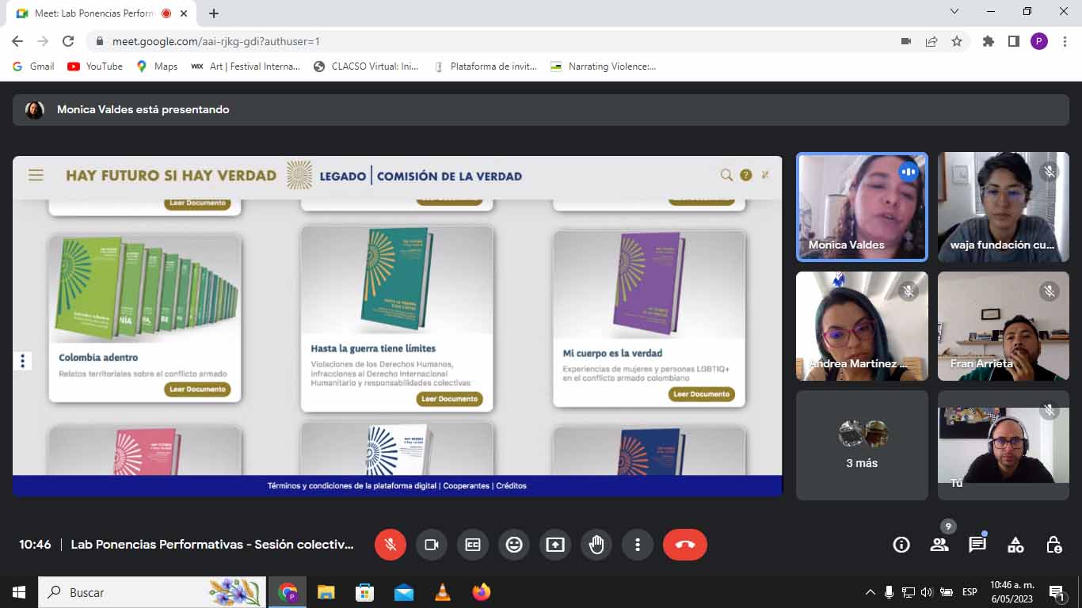Select the Meet: Lab Ponencias browser tab

tap(101, 13)
